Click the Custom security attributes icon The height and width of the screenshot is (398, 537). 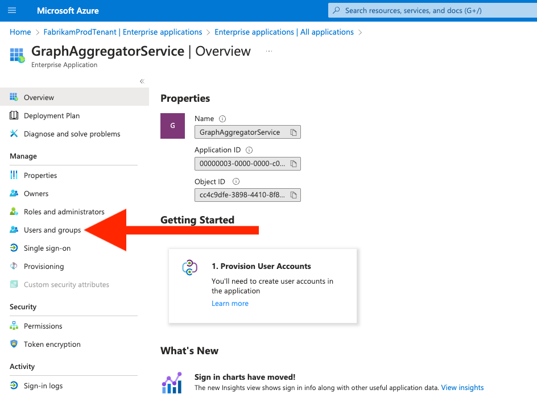14,284
